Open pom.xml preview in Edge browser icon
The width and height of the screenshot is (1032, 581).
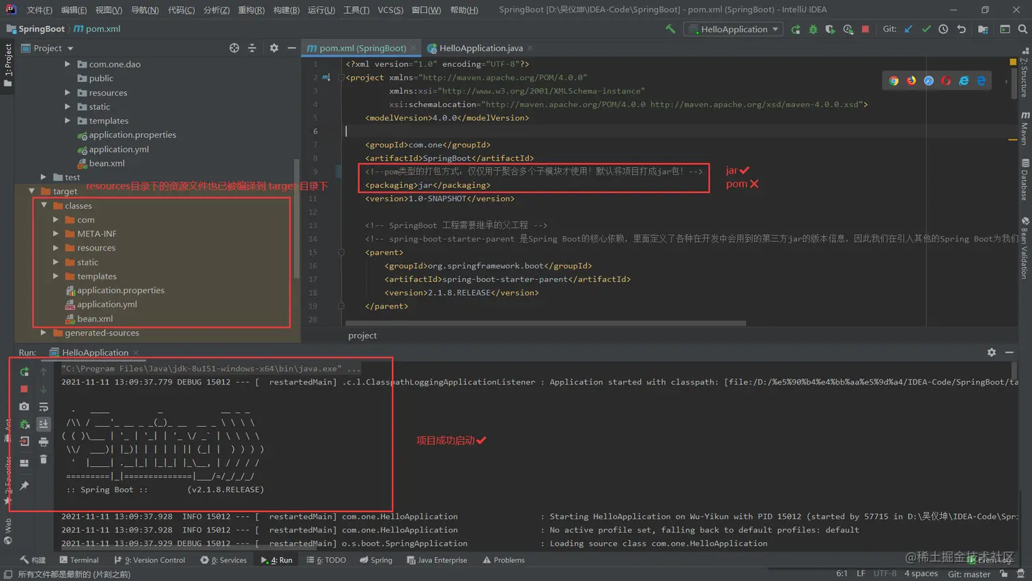pyautogui.click(x=981, y=81)
